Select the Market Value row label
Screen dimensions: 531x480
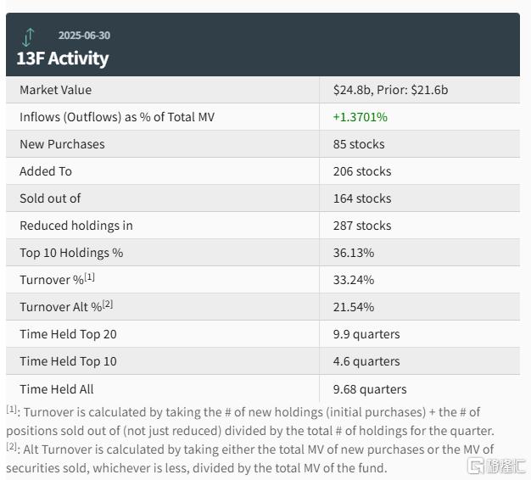[x=55, y=90]
